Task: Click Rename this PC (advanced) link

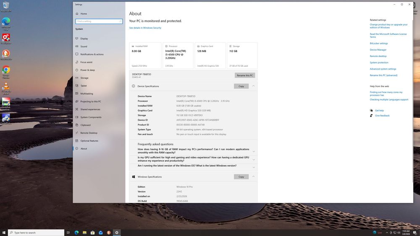Action: pyautogui.click(x=383, y=75)
